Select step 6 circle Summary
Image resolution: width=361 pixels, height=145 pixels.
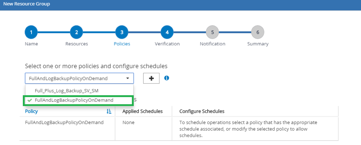click(258, 32)
